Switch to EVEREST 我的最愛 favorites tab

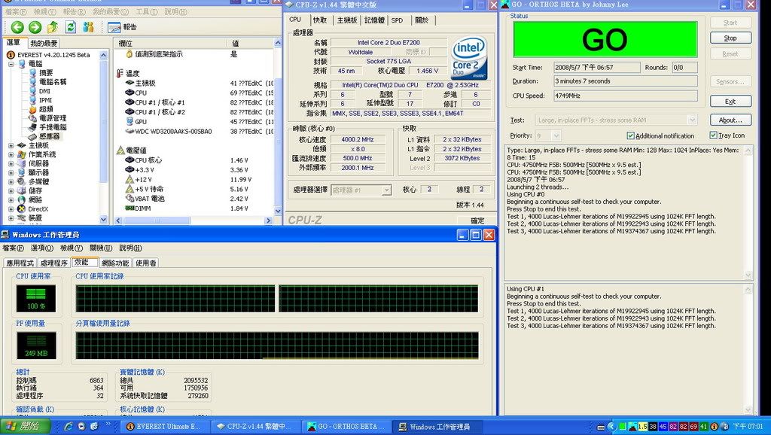click(44, 43)
